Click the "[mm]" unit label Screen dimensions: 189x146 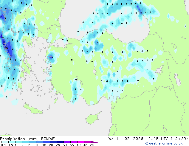click(x=33, y=139)
